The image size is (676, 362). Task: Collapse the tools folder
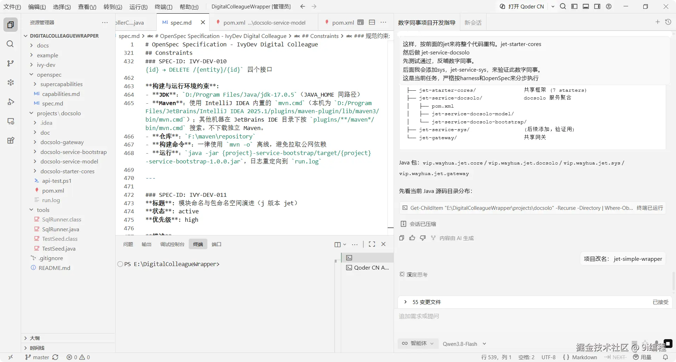tap(43, 210)
